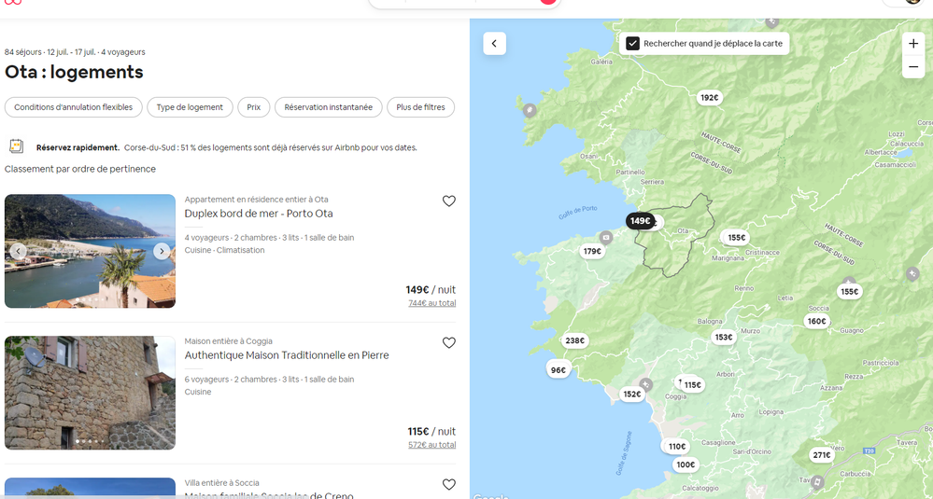Show previous photo of Duplex listing
The height and width of the screenshot is (499, 933).
19,251
